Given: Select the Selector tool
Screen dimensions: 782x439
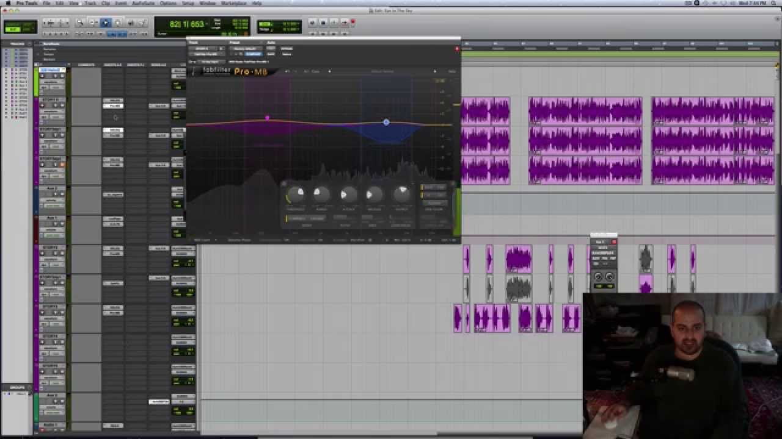Looking at the screenshot, I should [x=105, y=23].
